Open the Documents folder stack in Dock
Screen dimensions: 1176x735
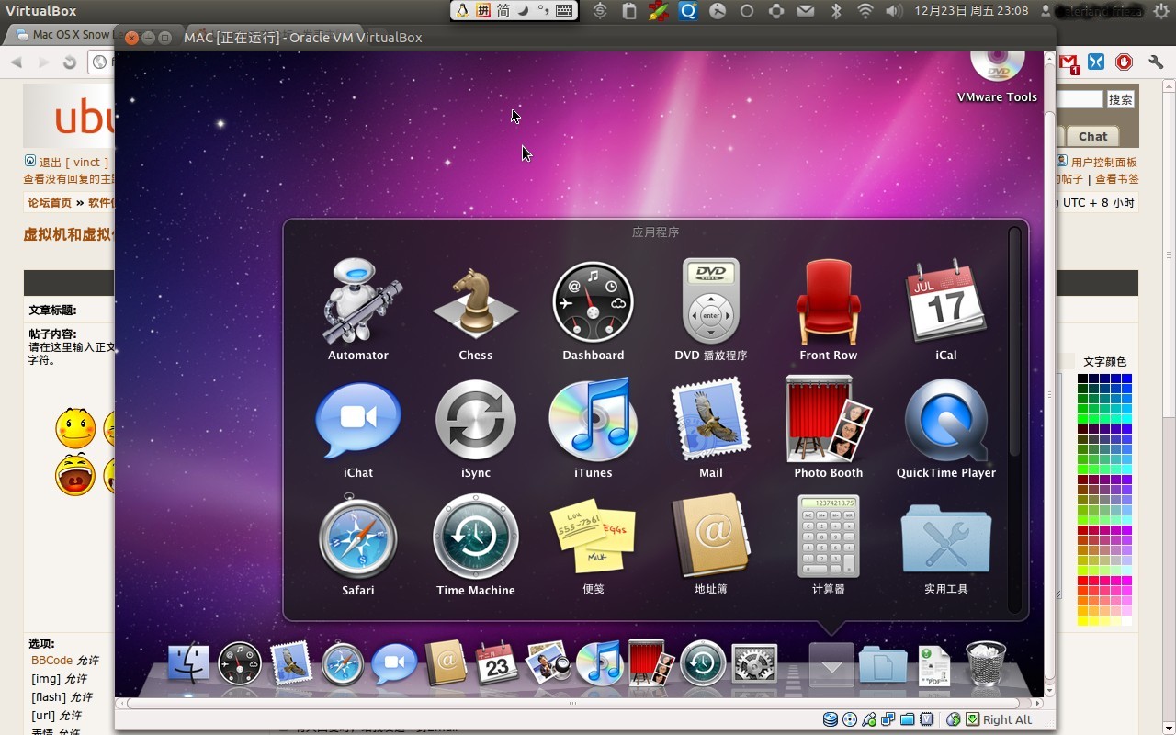click(x=883, y=665)
